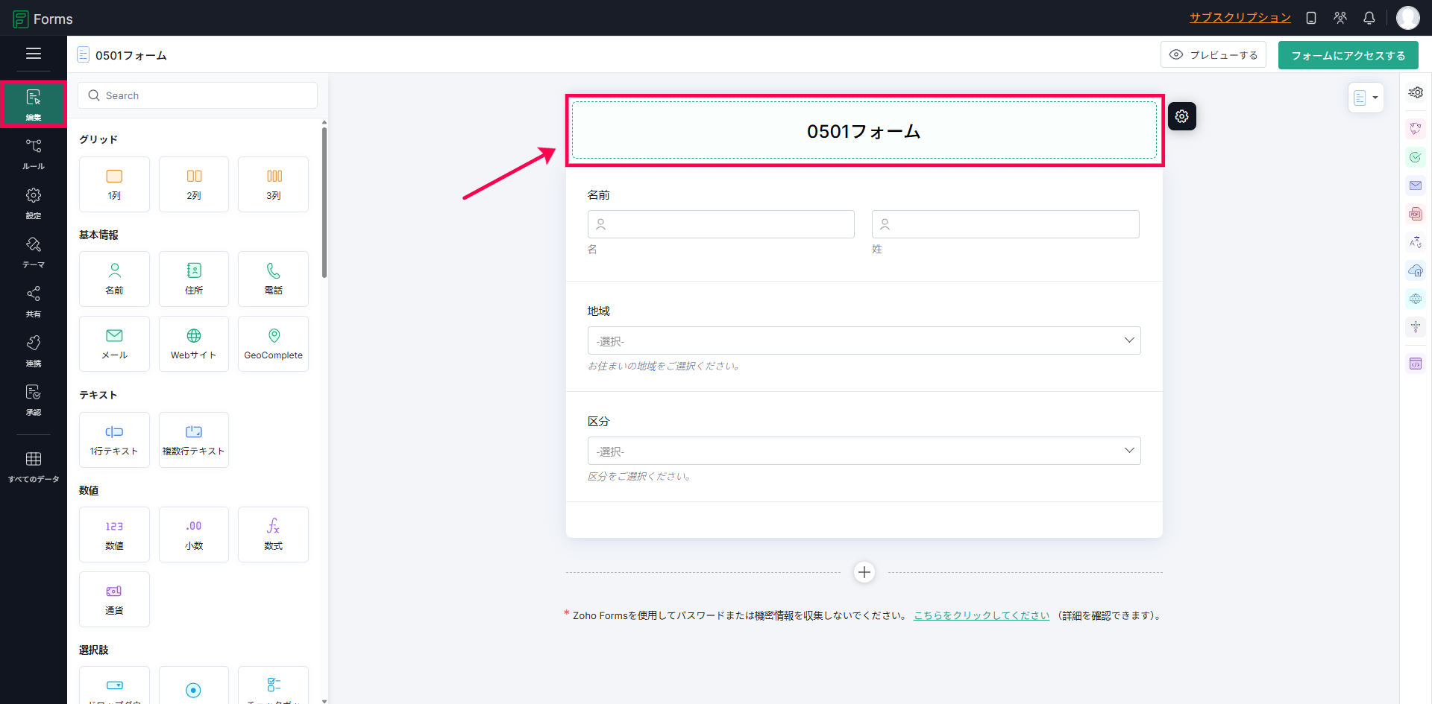Viewport: 1432px width, 704px height.
Task: Open すべてのデータ (All data) view
Action: [x=34, y=467]
